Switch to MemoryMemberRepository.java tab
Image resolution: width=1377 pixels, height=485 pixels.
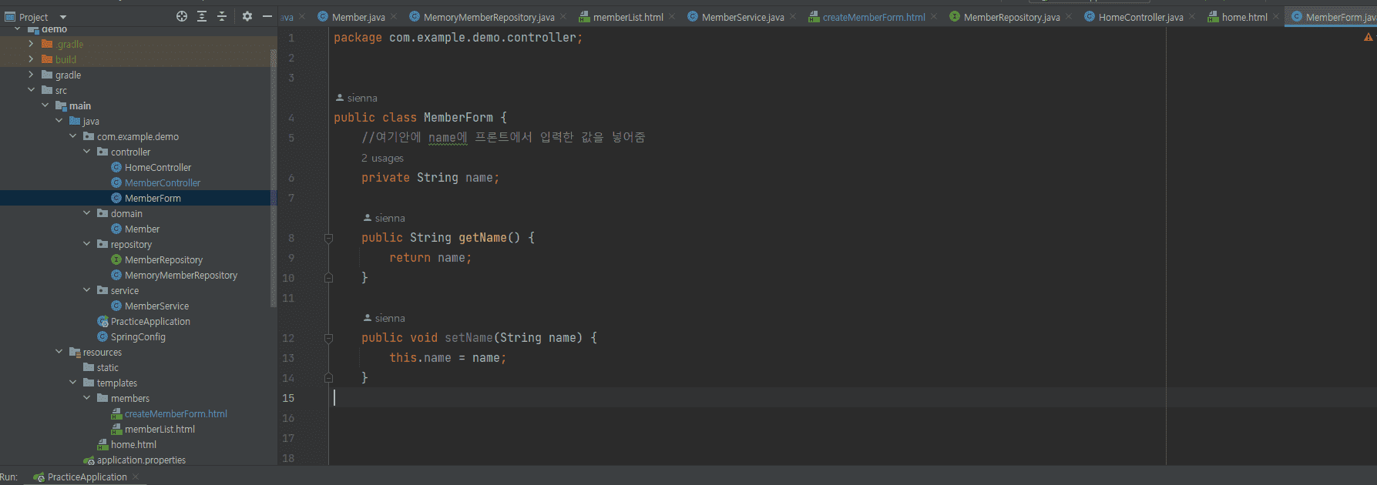[489, 17]
